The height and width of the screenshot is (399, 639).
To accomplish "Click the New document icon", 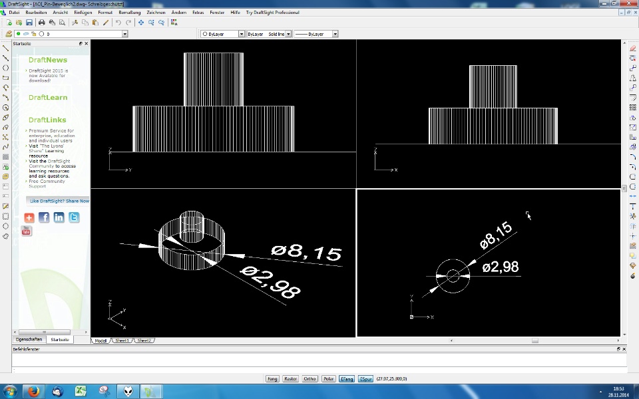I will coord(9,23).
